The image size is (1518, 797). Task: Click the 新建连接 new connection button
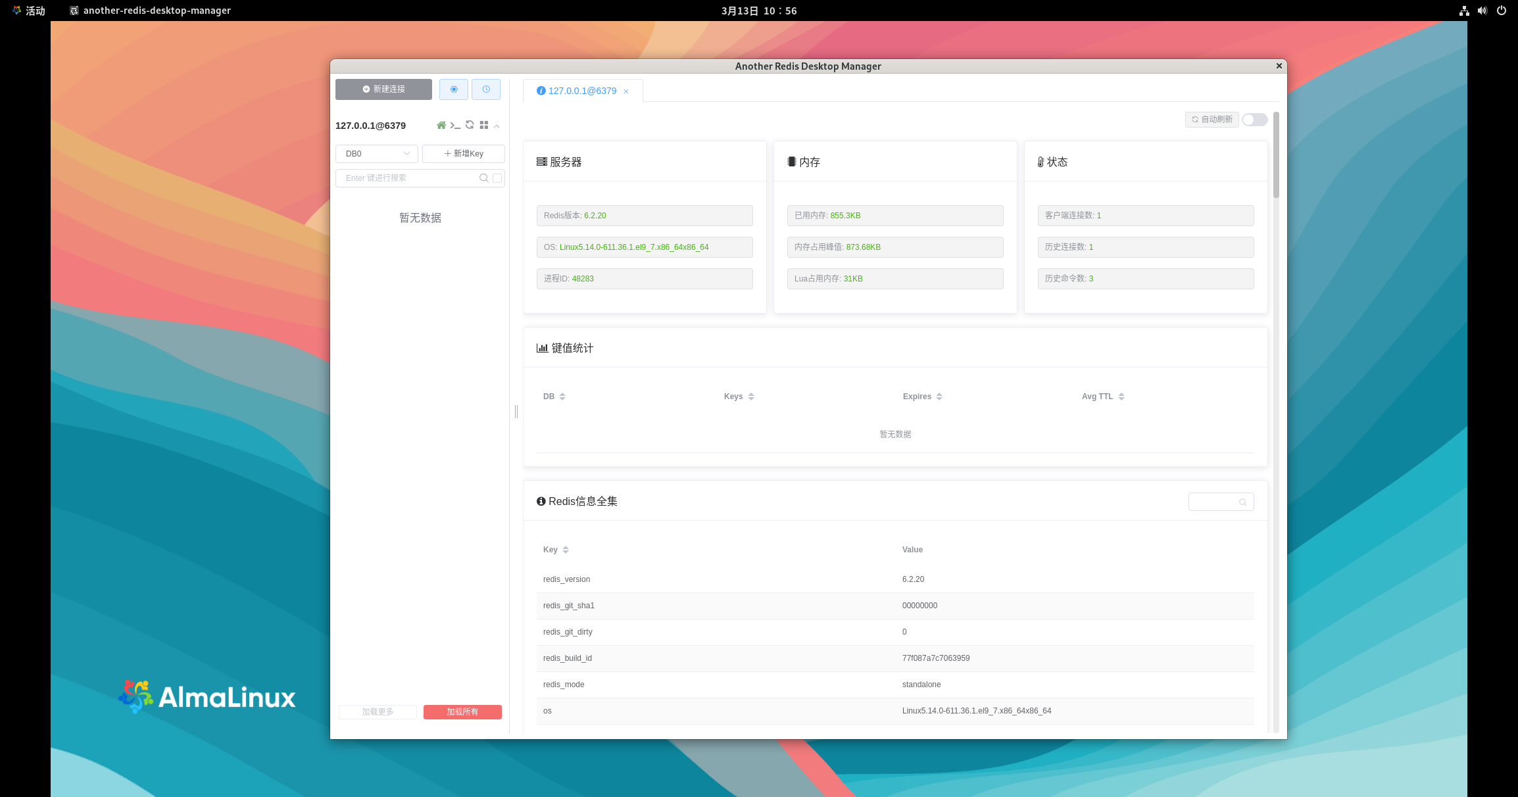coord(383,89)
